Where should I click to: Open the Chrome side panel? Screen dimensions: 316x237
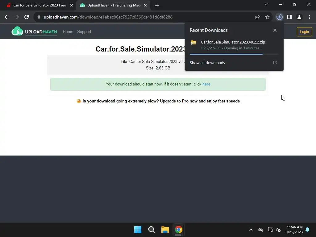pyautogui.click(x=289, y=17)
